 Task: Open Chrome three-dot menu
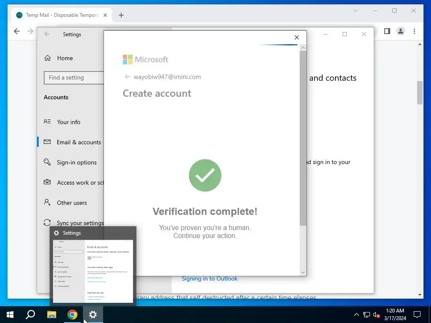tap(414, 31)
